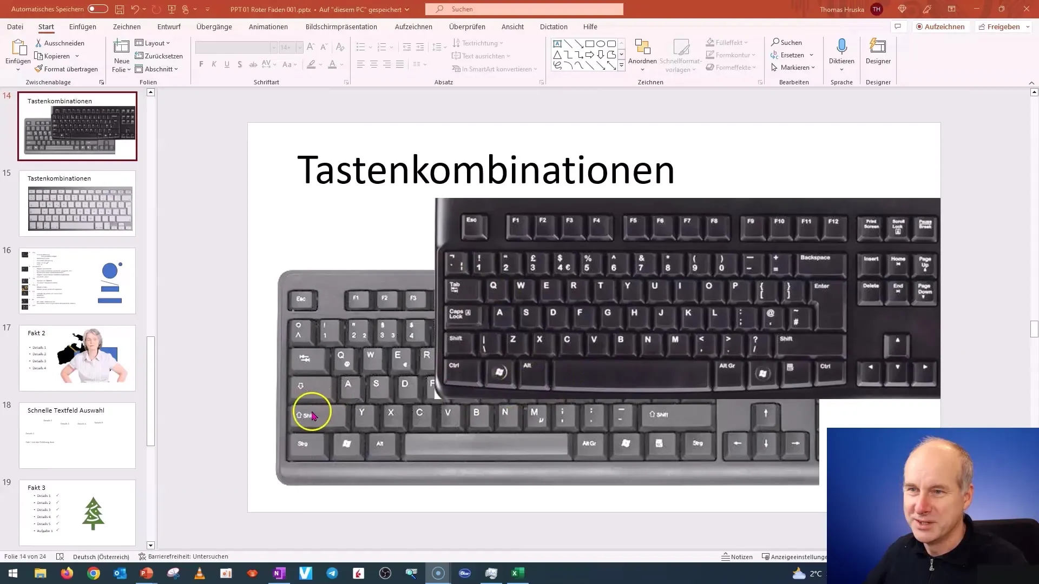This screenshot has height=584, width=1039.
Task: Select the Italic formatting icon
Action: [214, 64]
